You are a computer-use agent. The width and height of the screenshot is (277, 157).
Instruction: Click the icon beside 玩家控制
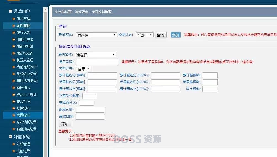(14, 108)
